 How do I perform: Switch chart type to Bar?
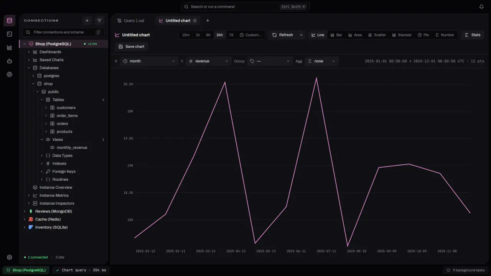336,35
